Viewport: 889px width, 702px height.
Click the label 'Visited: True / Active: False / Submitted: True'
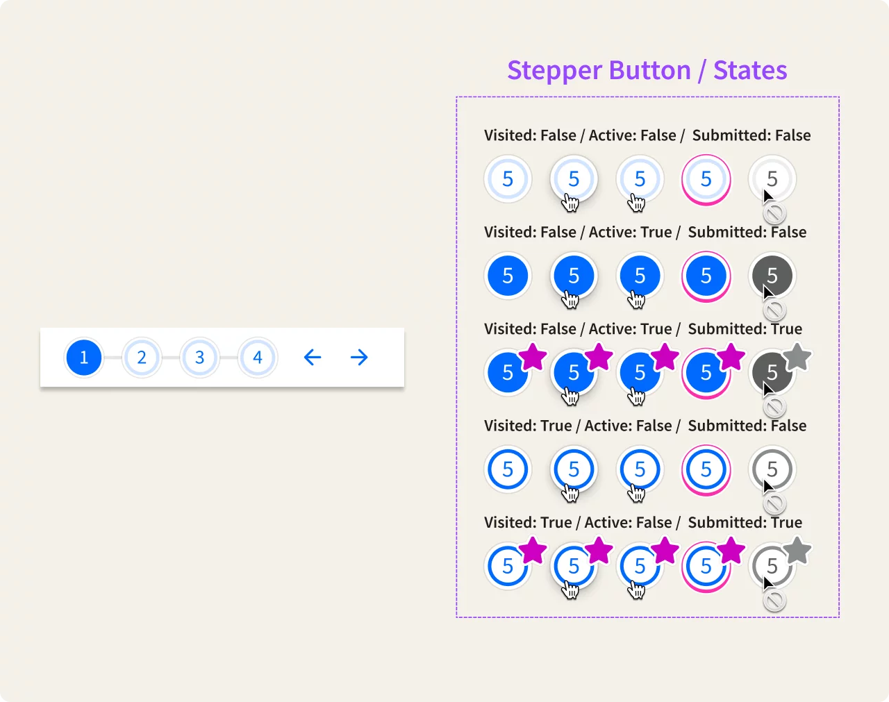click(x=643, y=522)
